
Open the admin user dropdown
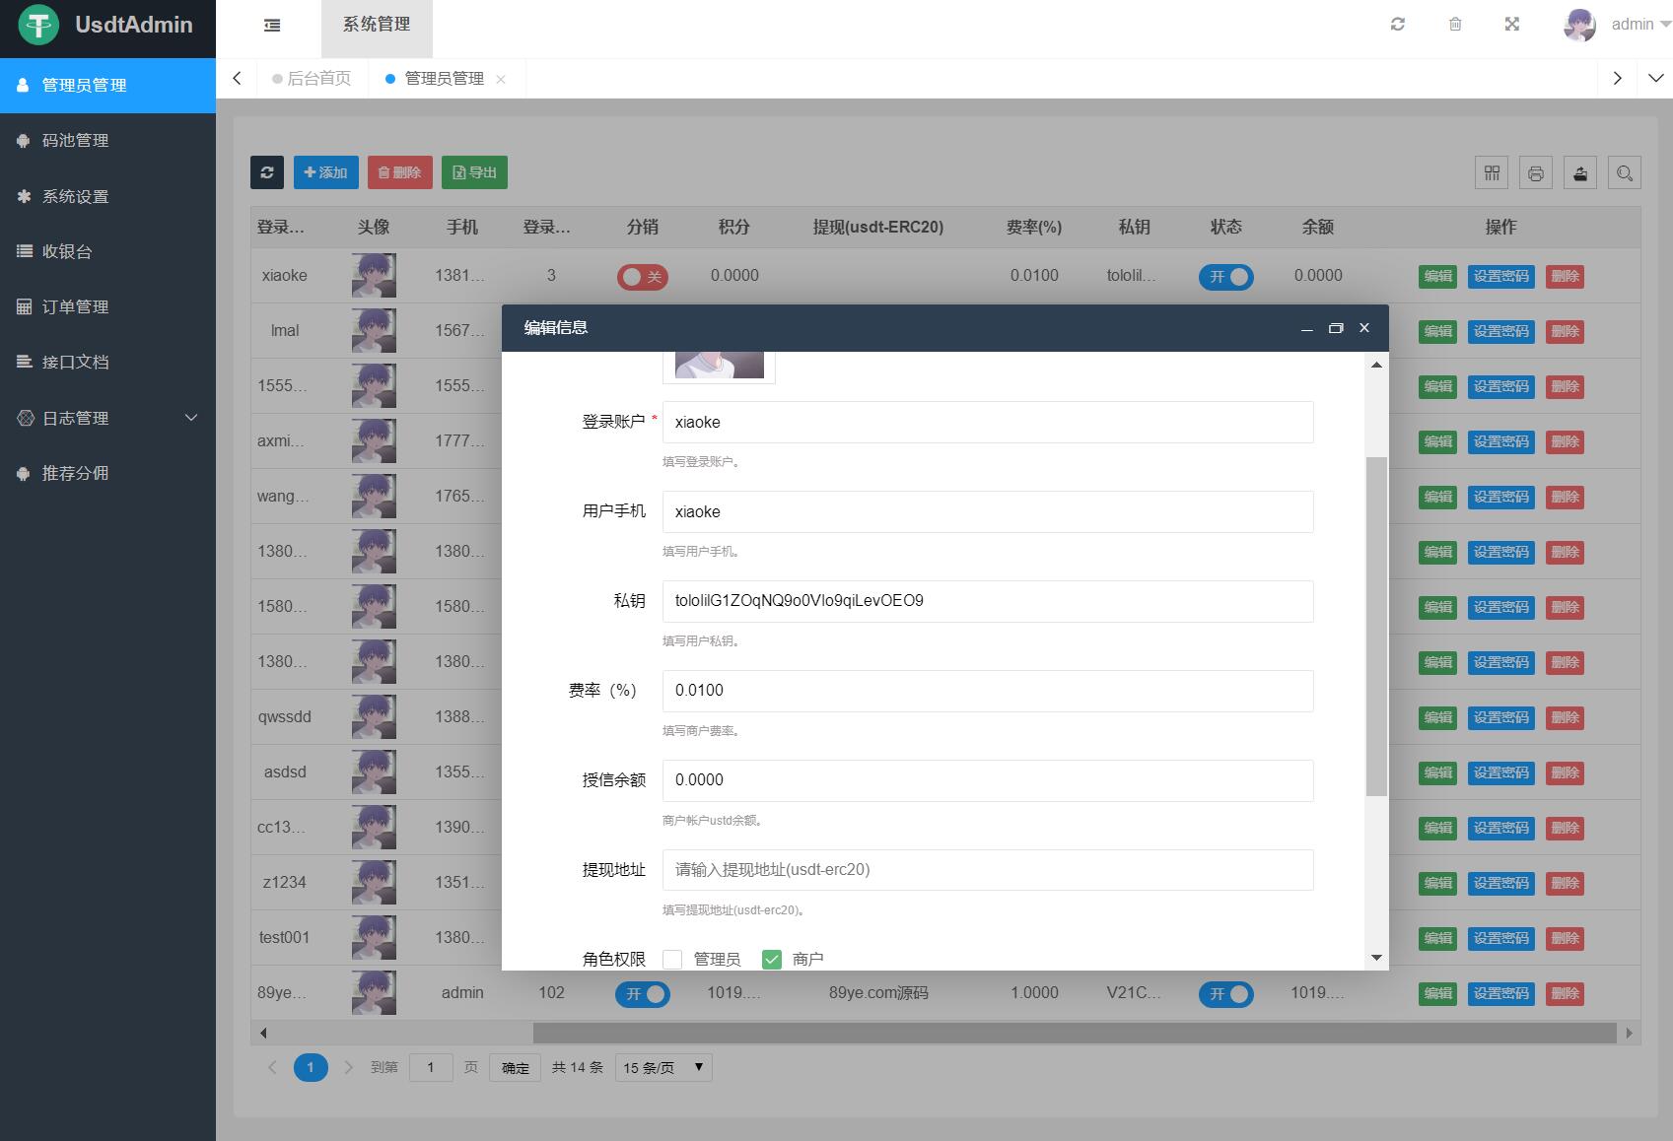[1640, 25]
